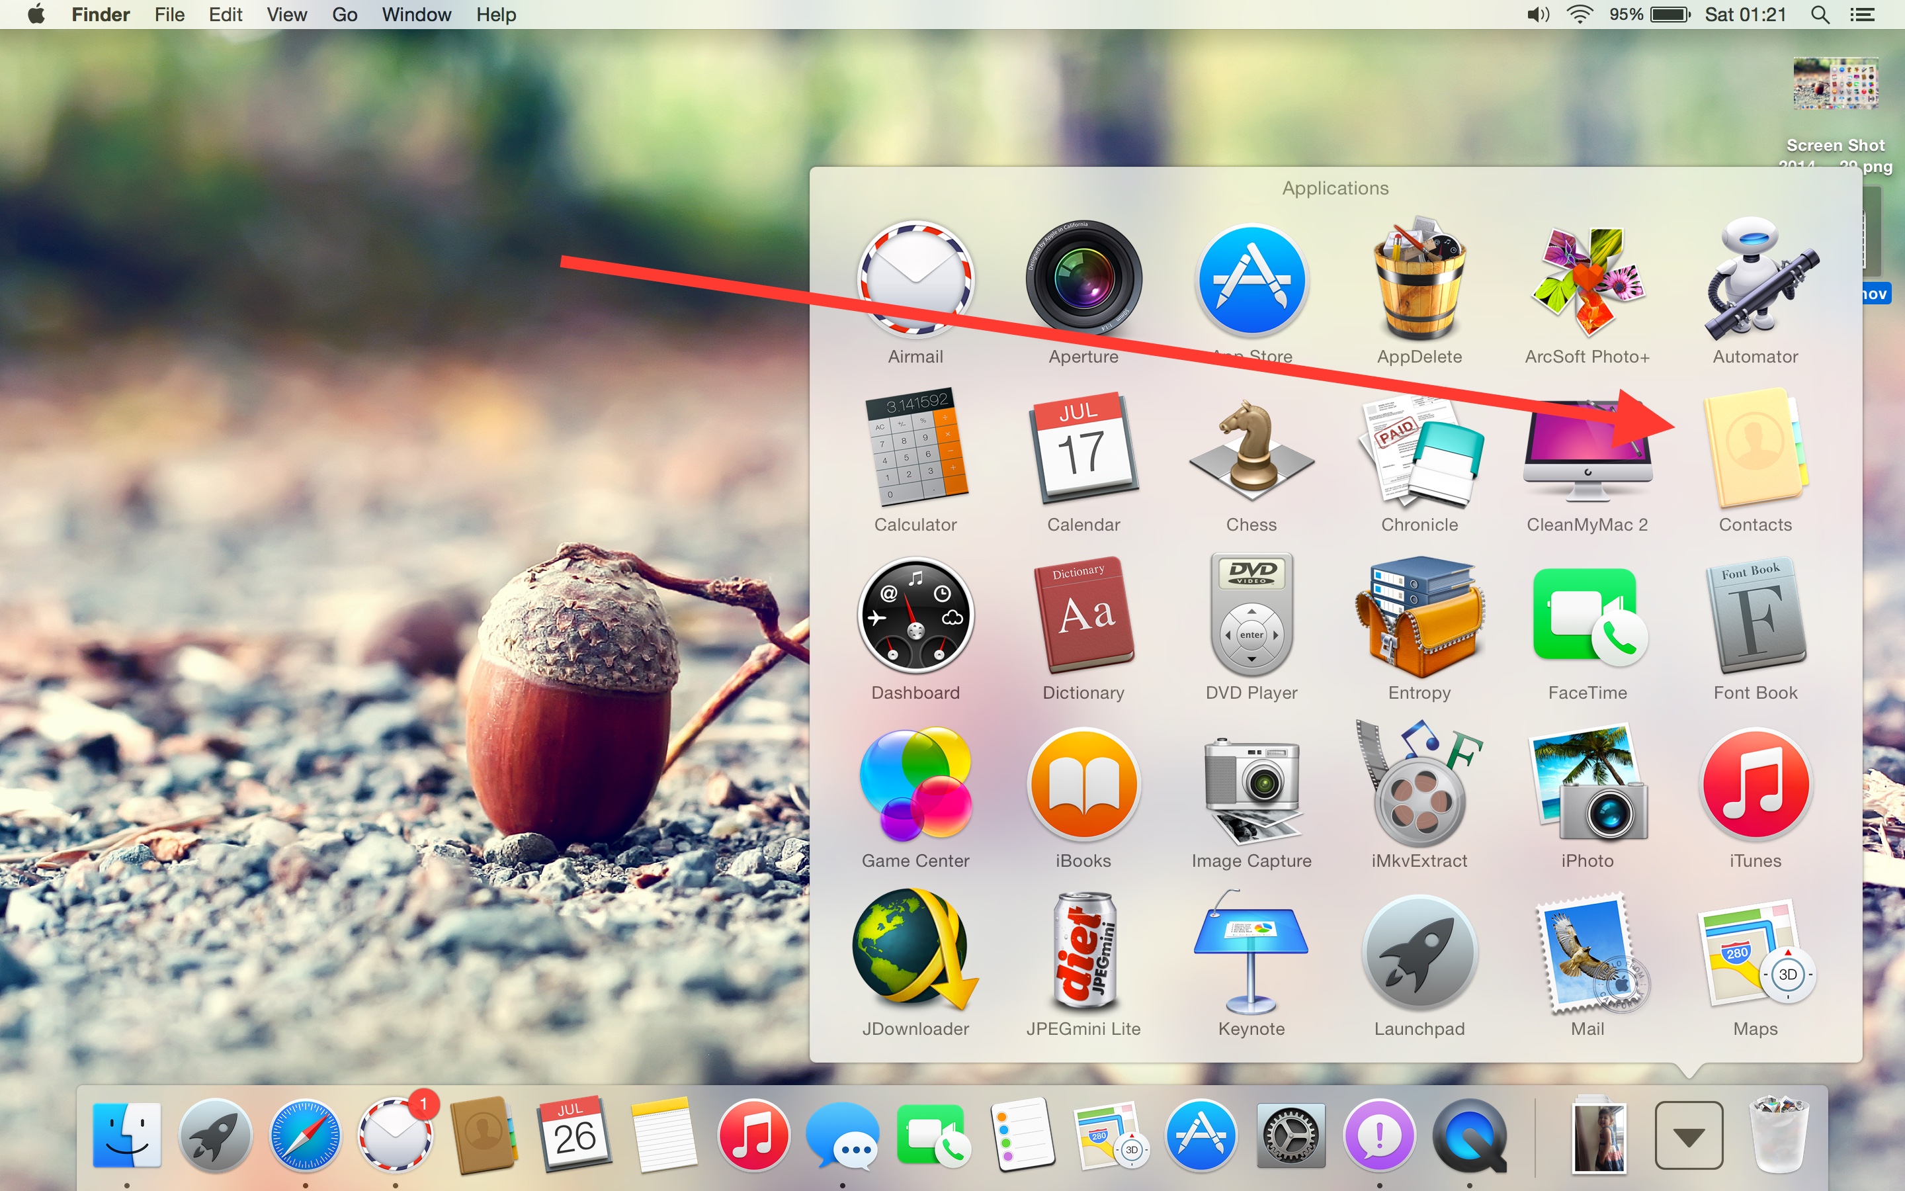The image size is (1905, 1191).
Task: Open the Edit menu
Action: tap(225, 14)
